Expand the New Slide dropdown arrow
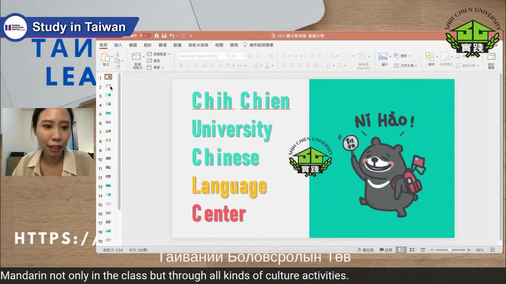This screenshot has height=284, width=506. point(143,56)
